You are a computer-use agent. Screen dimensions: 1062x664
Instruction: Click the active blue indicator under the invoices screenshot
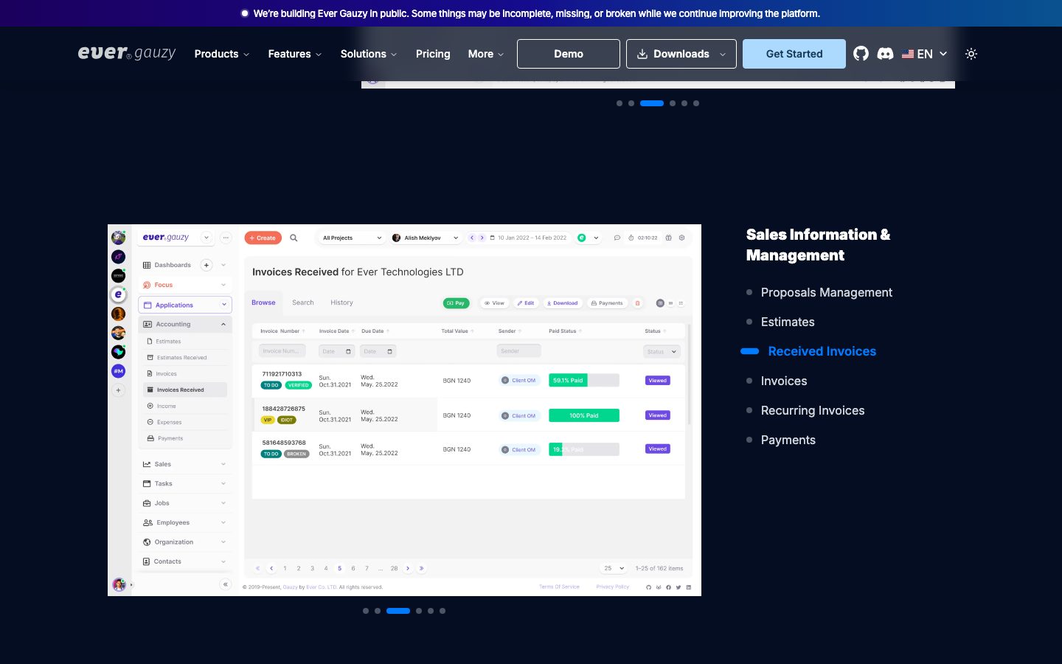pyautogui.click(x=398, y=611)
